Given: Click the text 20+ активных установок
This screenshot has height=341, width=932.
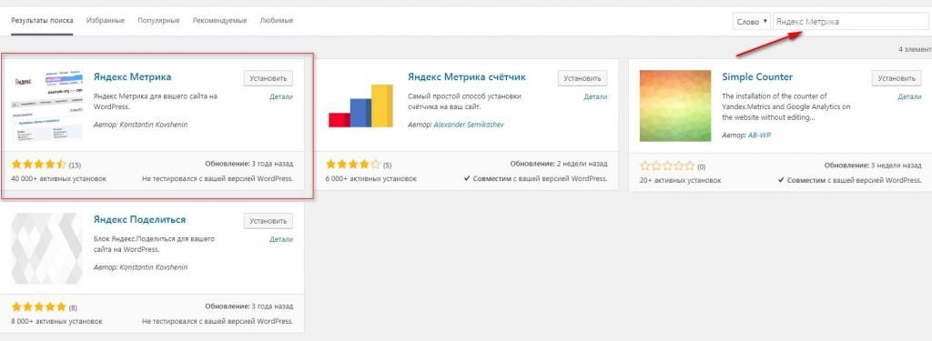Looking at the screenshot, I should coord(681,181).
